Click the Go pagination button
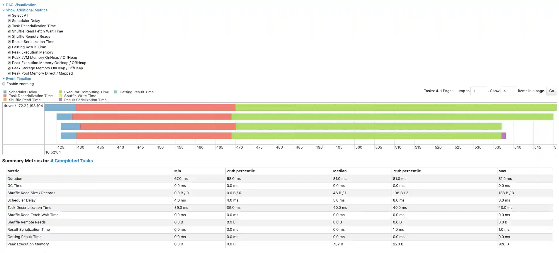559x253 pixels. (x=551, y=91)
